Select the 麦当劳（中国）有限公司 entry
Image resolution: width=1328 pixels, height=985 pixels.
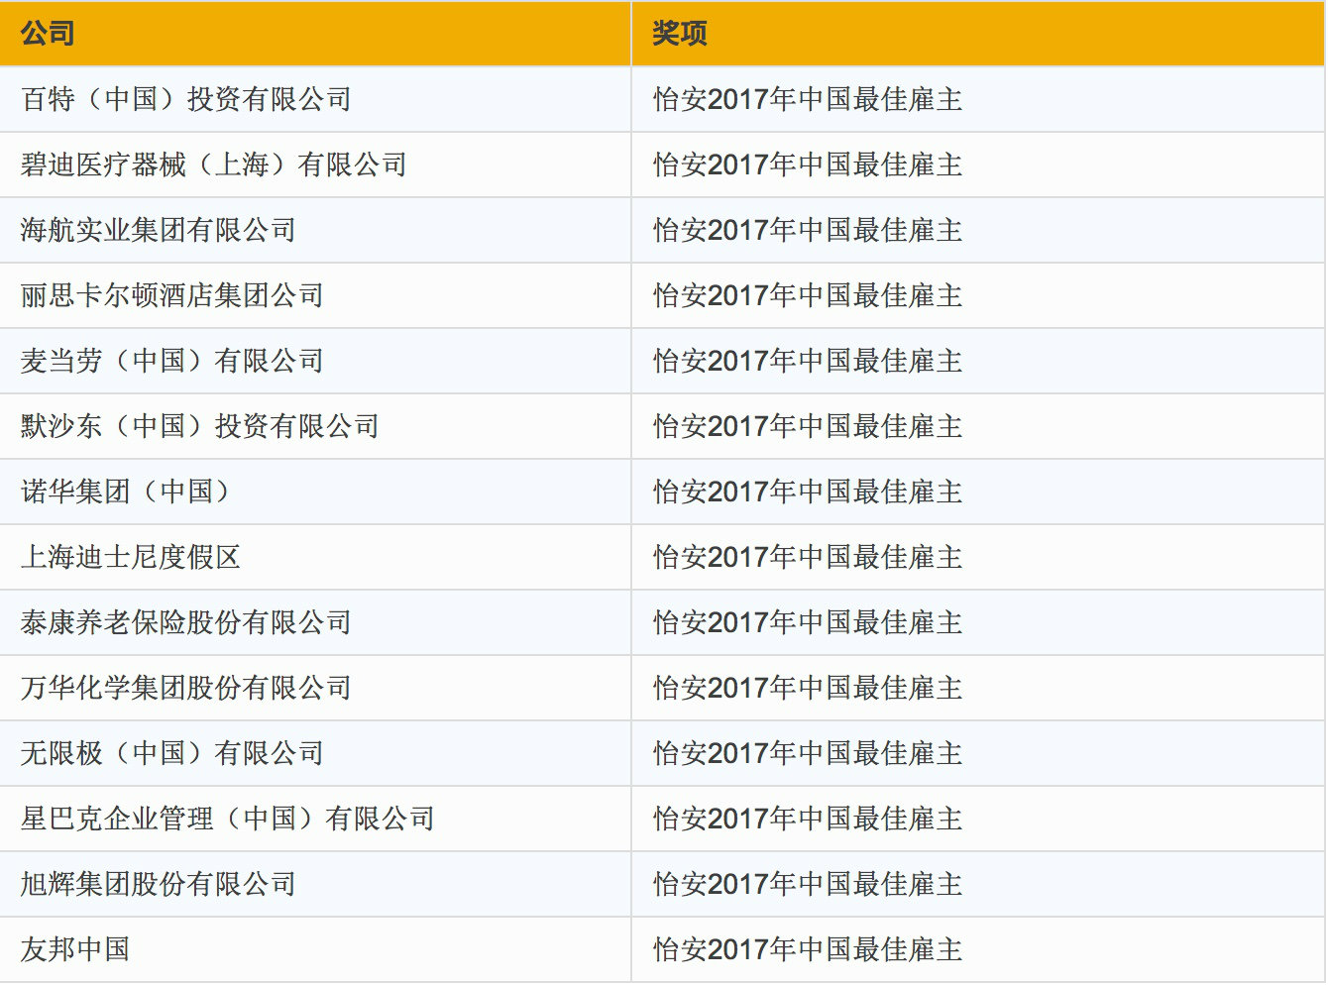[x=172, y=361]
